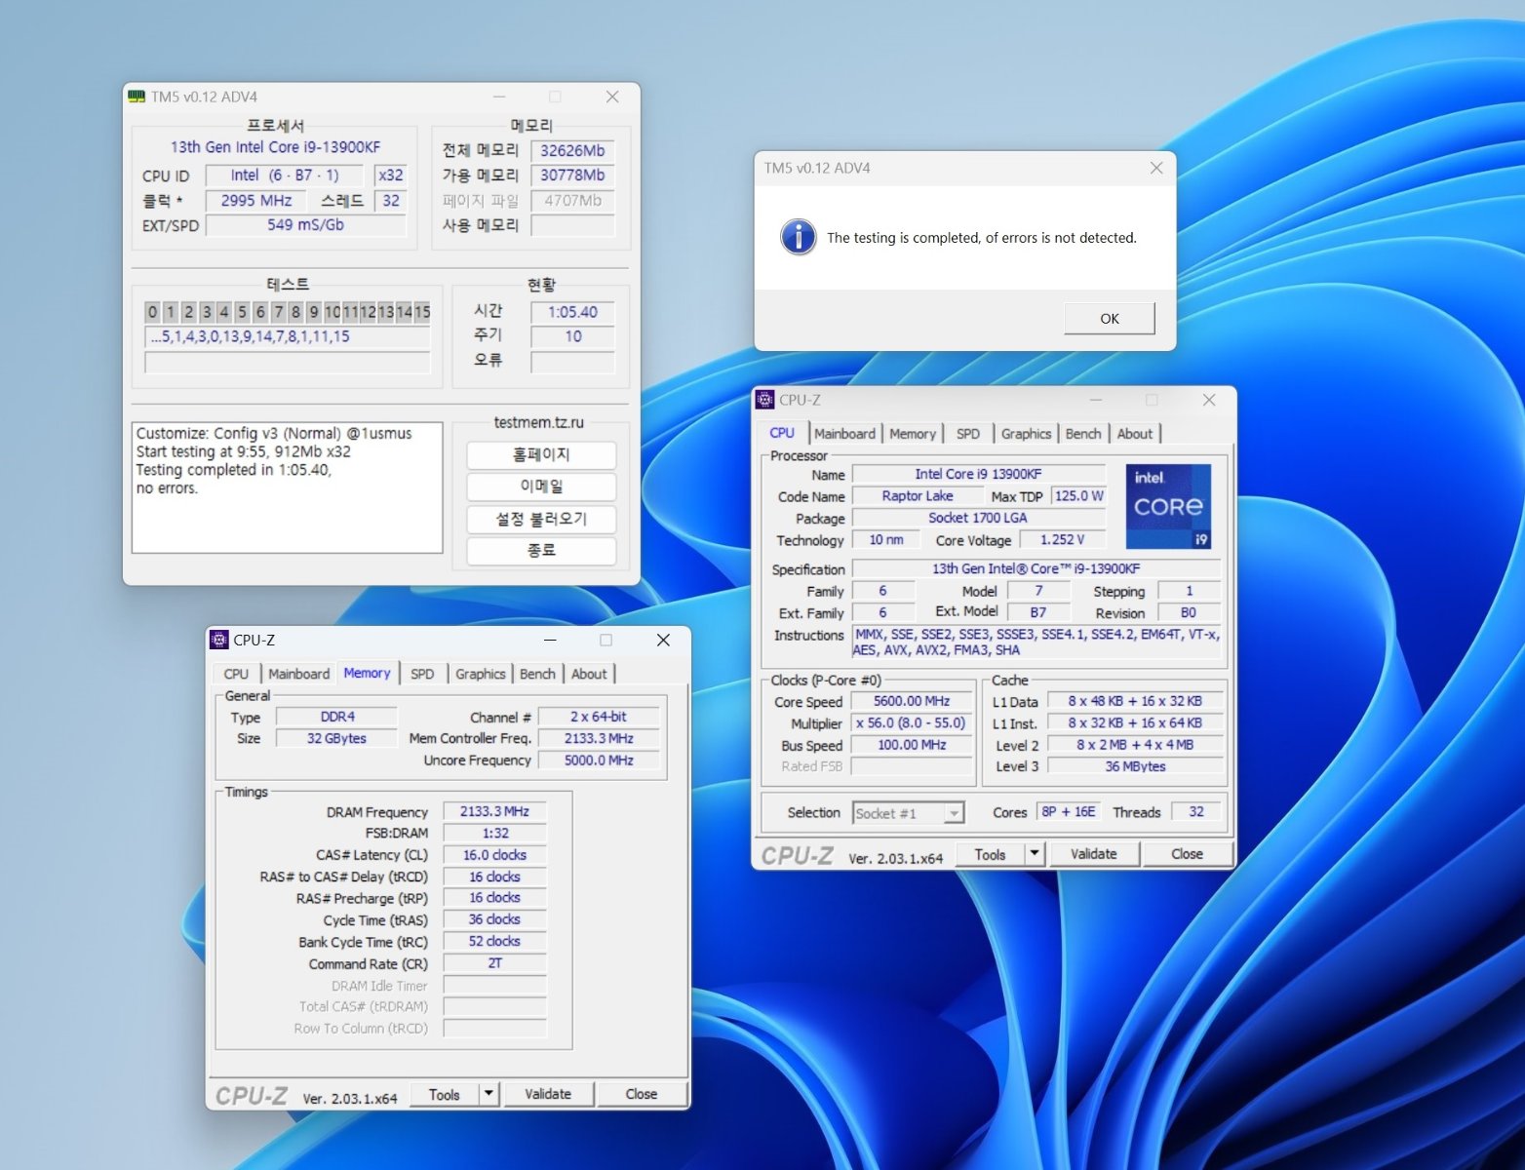Image resolution: width=1525 pixels, height=1170 pixels.
Task: Click the Multiplier value x 56.0
Action: pos(911,723)
